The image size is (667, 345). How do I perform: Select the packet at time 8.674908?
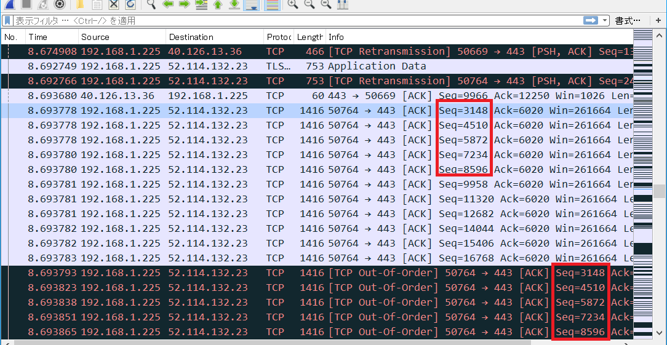tap(317, 52)
